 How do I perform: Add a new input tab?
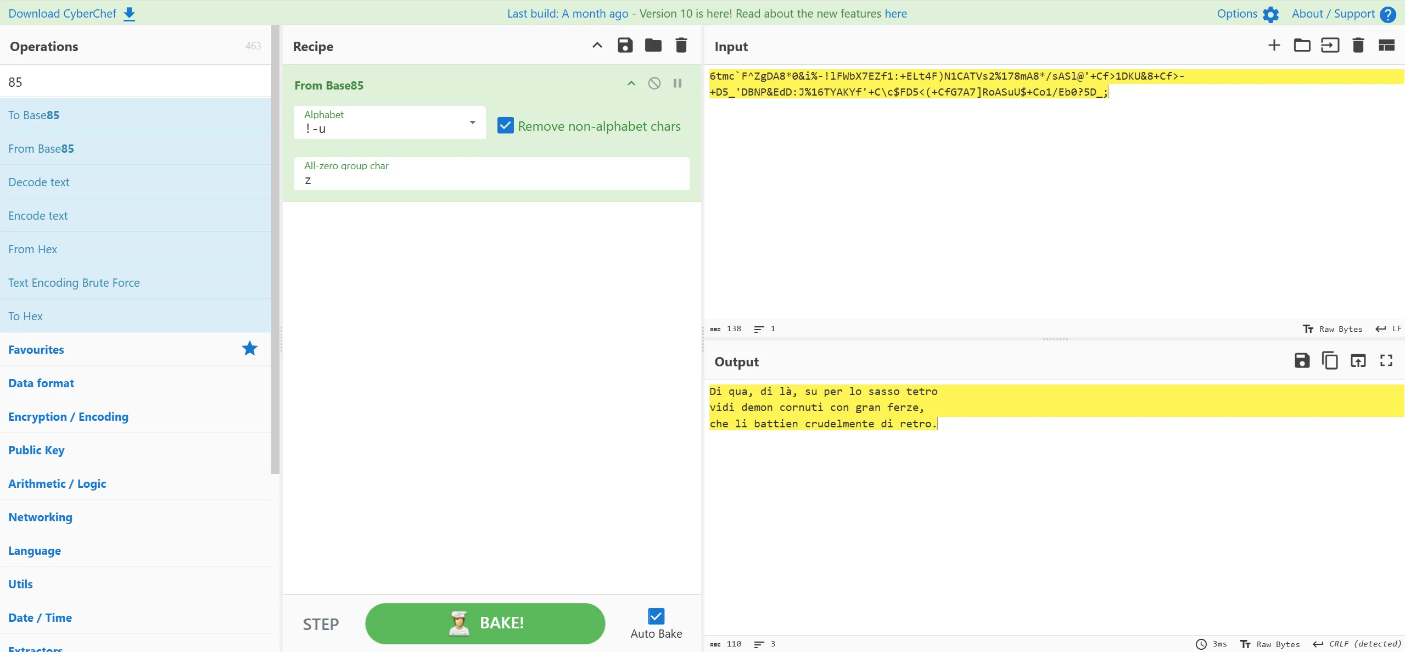pyautogui.click(x=1274, y=46)
